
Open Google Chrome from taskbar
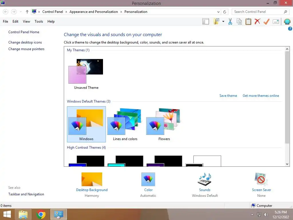tap(41, 214)
